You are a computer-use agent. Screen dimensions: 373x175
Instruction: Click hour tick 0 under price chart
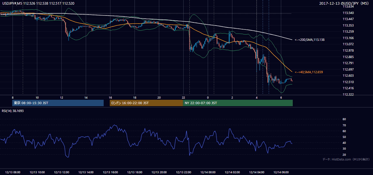point(208,97)
